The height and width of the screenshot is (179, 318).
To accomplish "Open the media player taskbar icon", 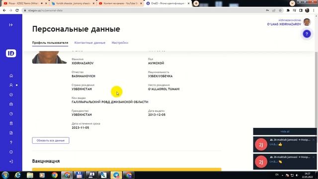I will click(x=42, y=175).
